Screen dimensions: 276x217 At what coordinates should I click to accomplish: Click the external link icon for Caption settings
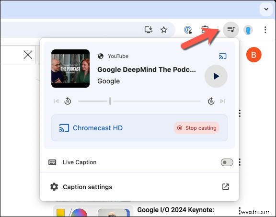[226, 187]
